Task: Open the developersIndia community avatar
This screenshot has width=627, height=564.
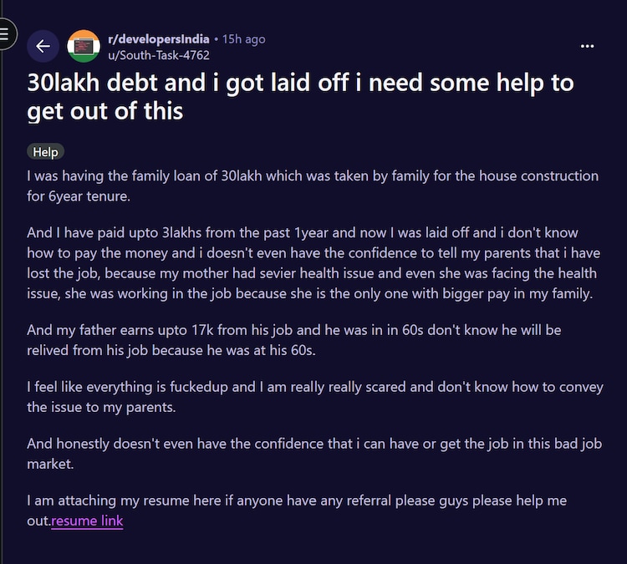Action: [x=84, y=46]
